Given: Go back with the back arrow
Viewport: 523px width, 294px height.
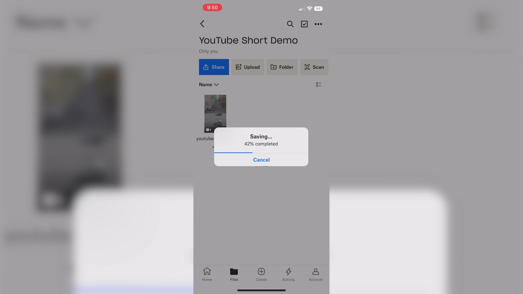Looking at the screenshot, I should 202,24.
